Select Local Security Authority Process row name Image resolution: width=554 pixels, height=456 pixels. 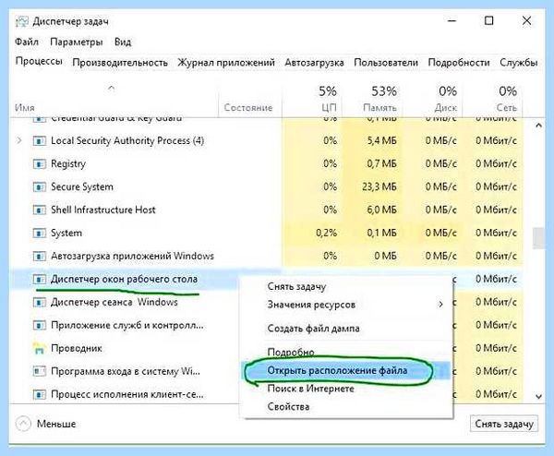pyautogui.click(x=127, y=141)
